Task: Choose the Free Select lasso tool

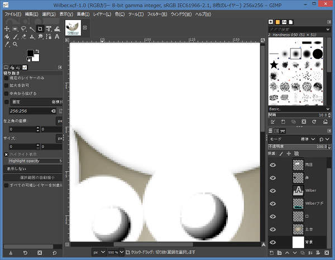Action: [24, 28]
